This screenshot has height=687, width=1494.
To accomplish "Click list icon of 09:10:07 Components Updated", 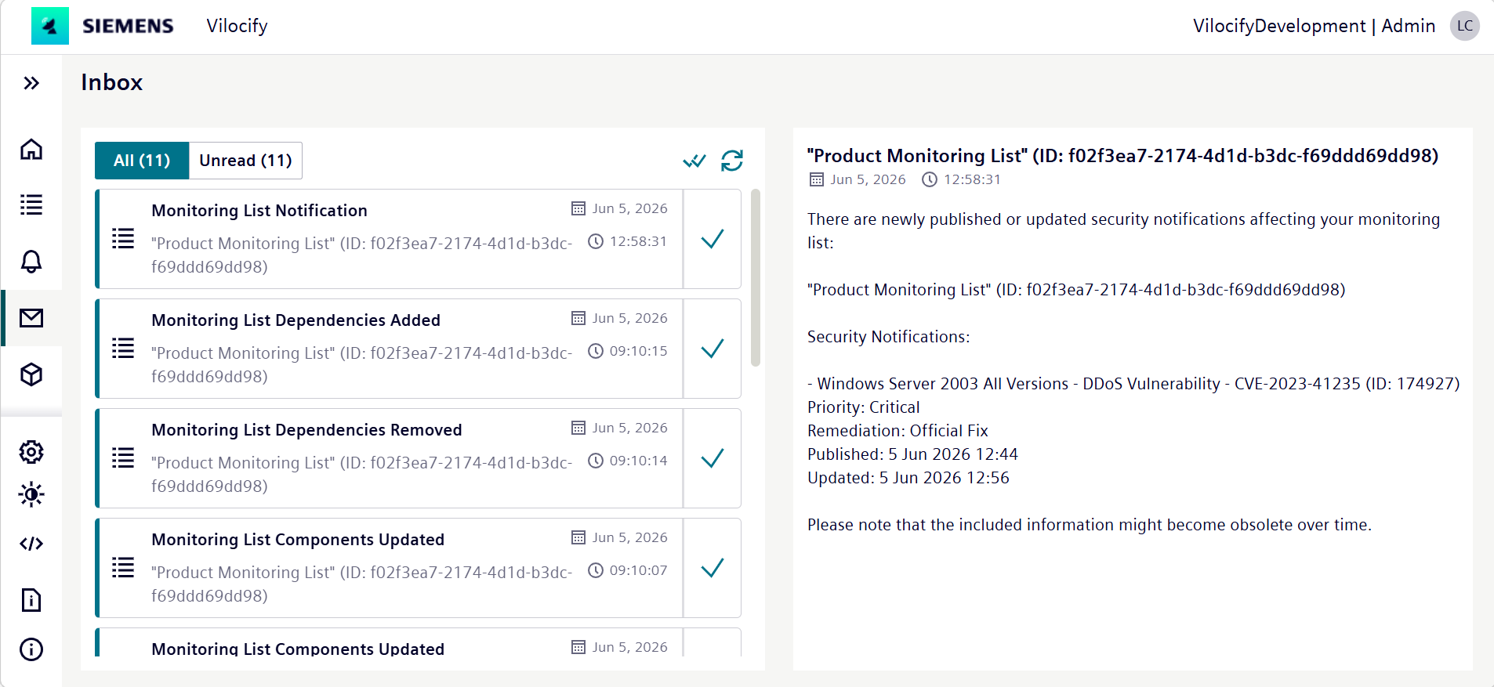I will point(123,568).
